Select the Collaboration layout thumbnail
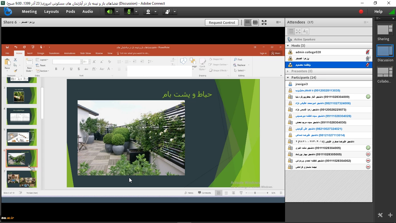The height and width of the screenshot is (223, 396). coord(385,73)
